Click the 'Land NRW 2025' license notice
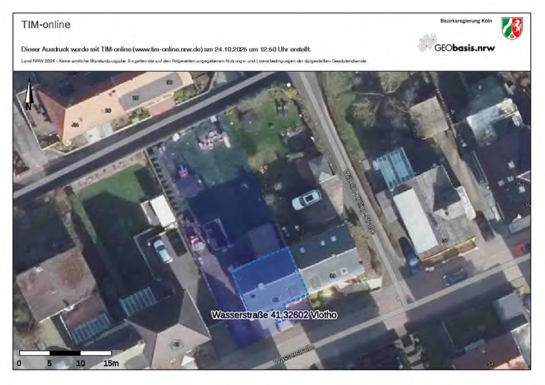 click(x=194, y=61)
